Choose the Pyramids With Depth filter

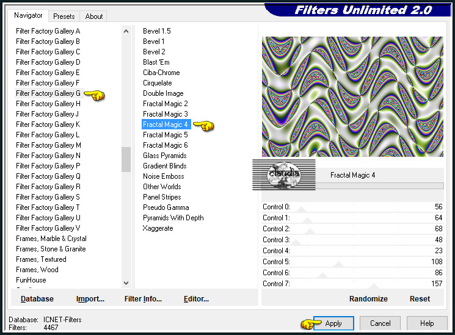[x=173, y=218]
